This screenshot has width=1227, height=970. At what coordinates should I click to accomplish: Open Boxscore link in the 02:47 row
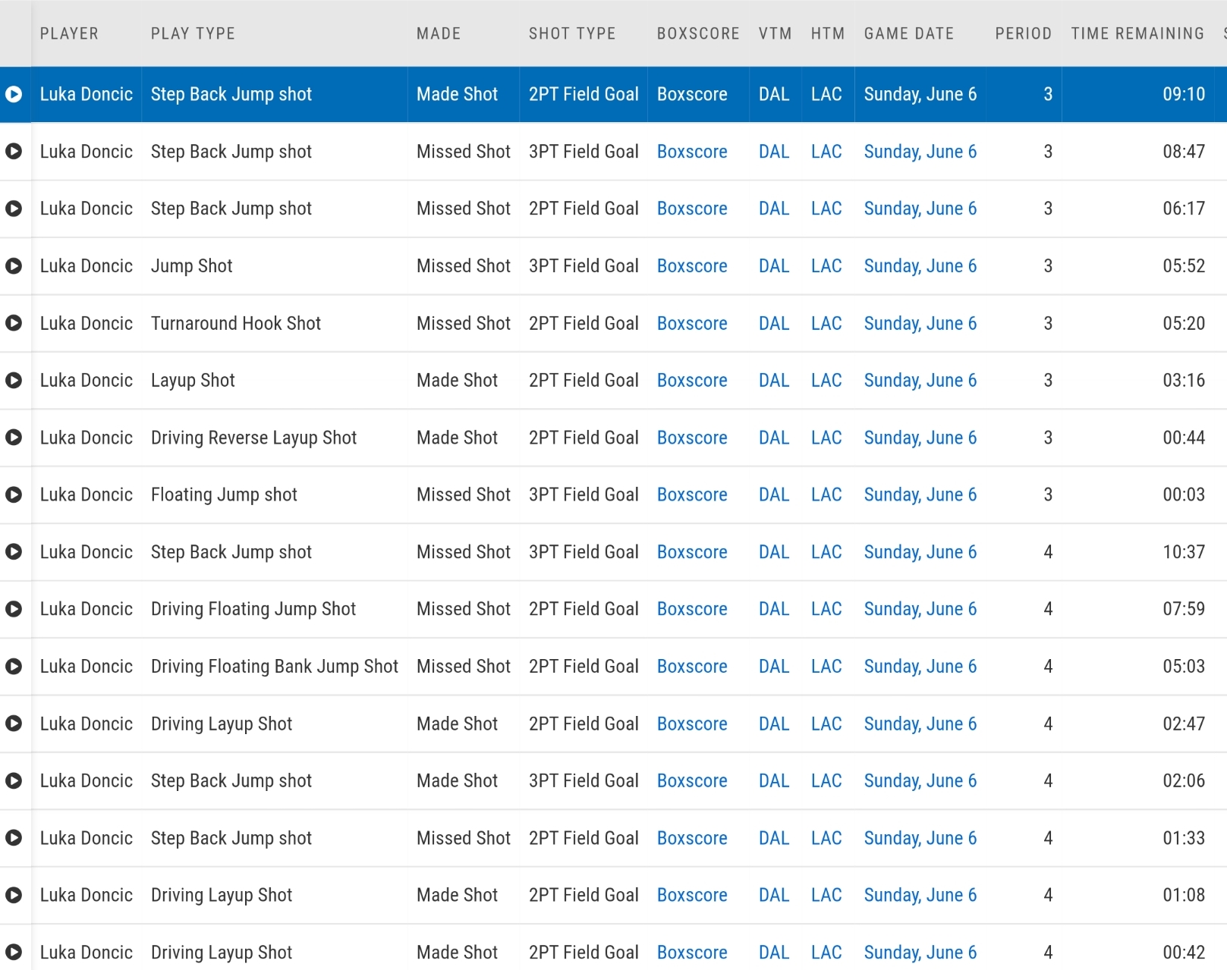[692, 724]
